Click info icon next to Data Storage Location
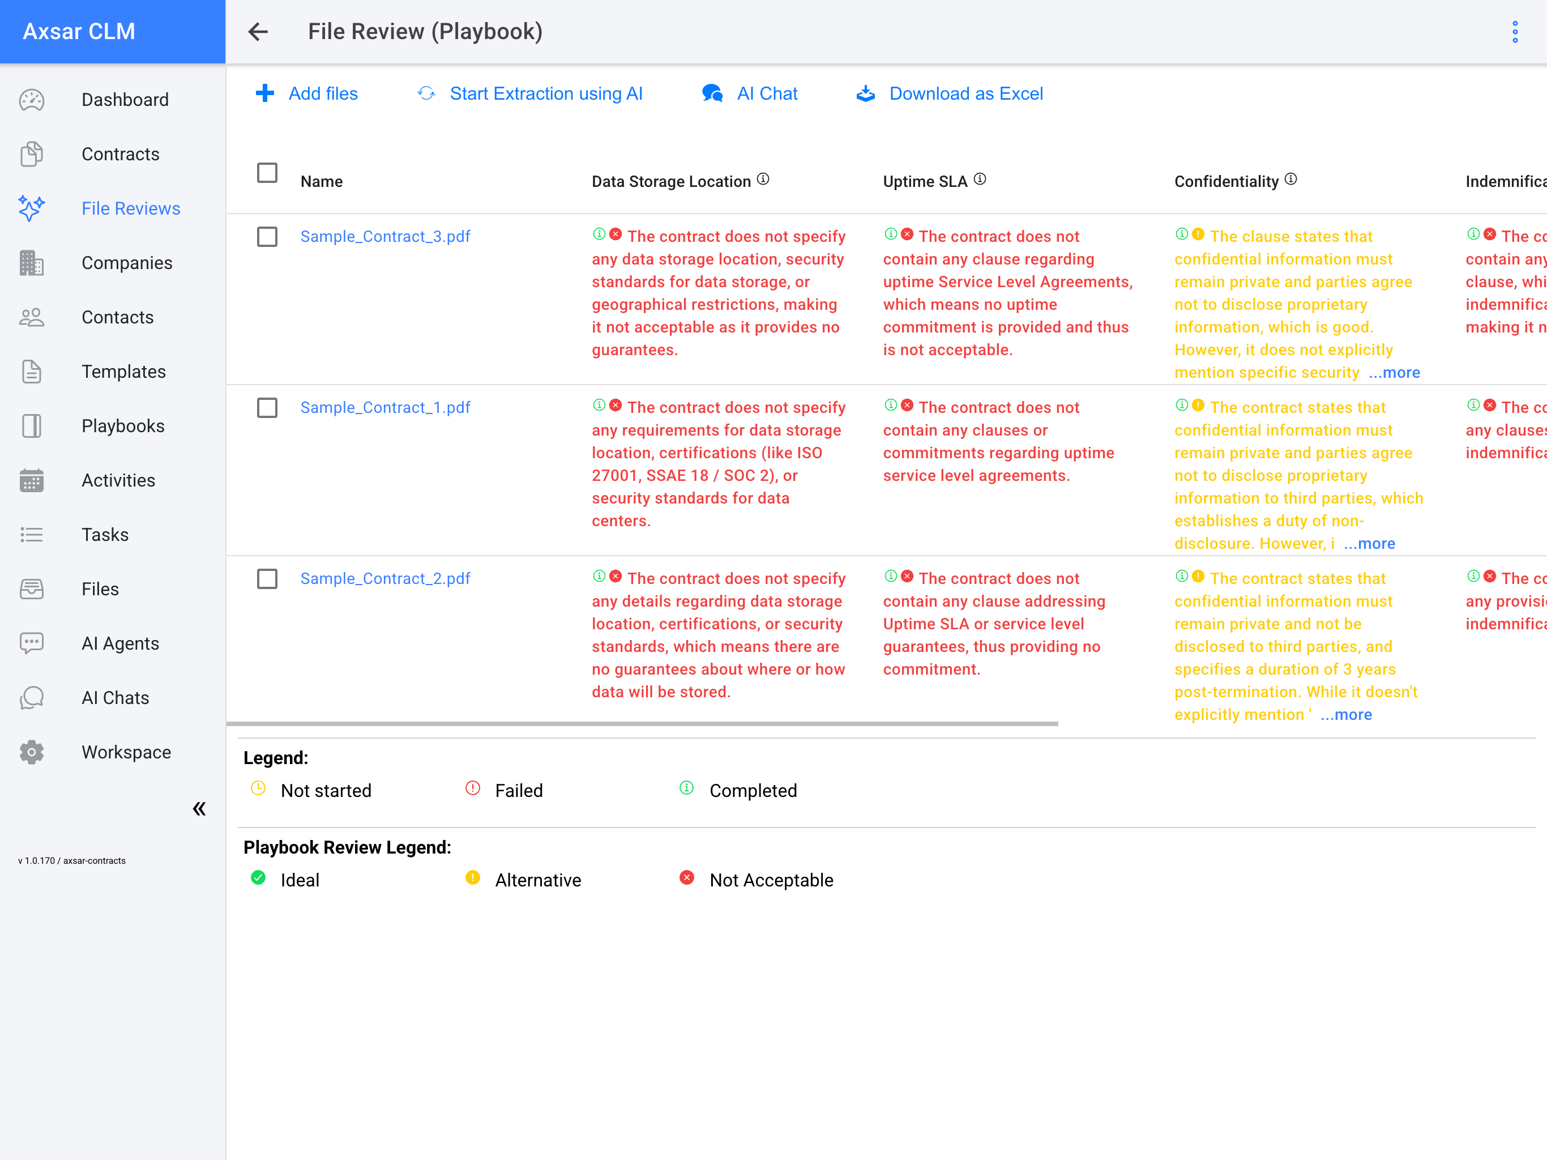1547x1160 pixels. [763, 179]
